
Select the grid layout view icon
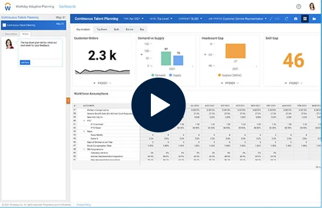(x=305, y=19)
